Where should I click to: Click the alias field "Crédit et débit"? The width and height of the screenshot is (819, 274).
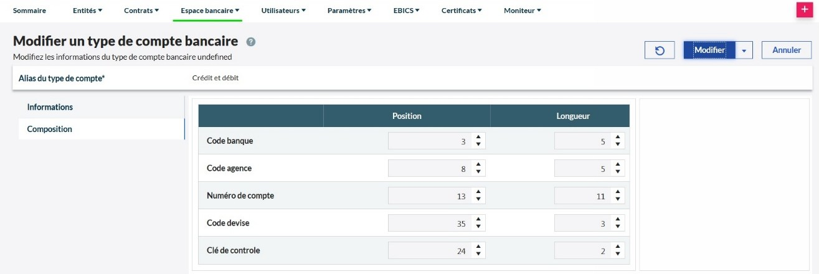pyautogui.click(x=215, y=78)
